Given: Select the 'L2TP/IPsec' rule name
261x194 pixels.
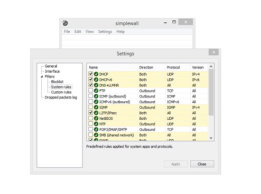Looking at the screenshot, I should (x=108, y=113).
